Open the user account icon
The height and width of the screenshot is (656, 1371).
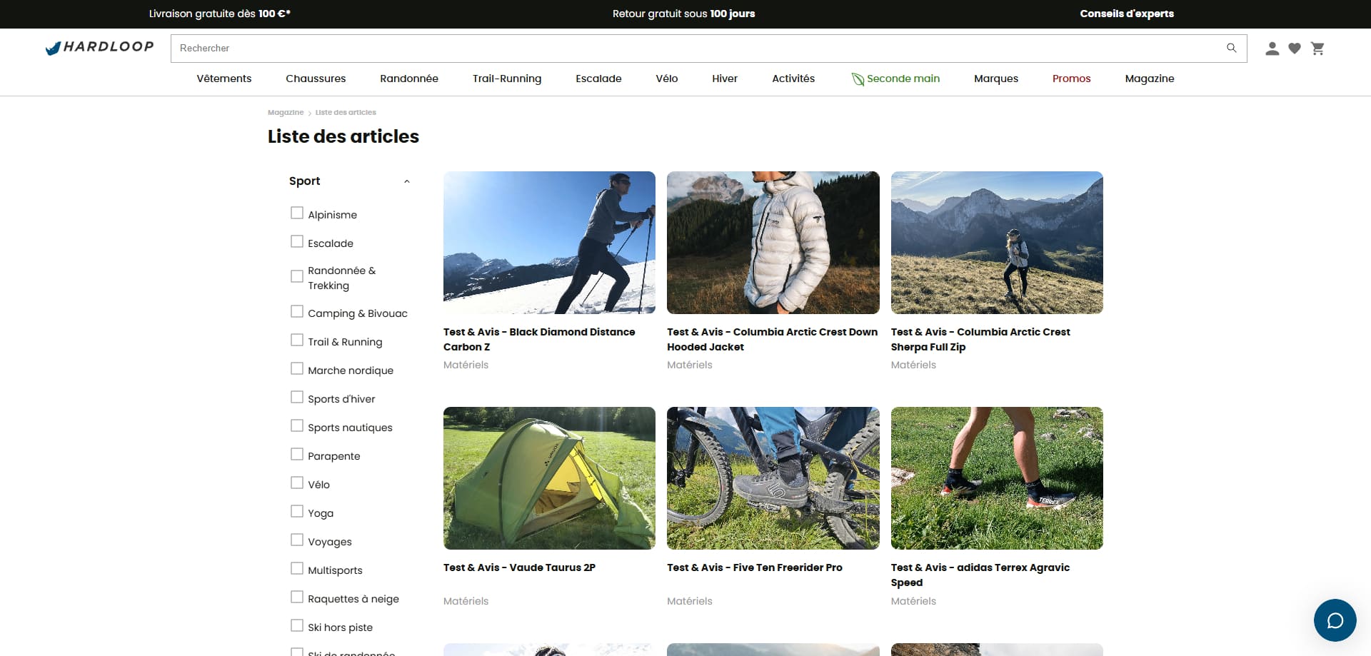tap(1272, 49)
